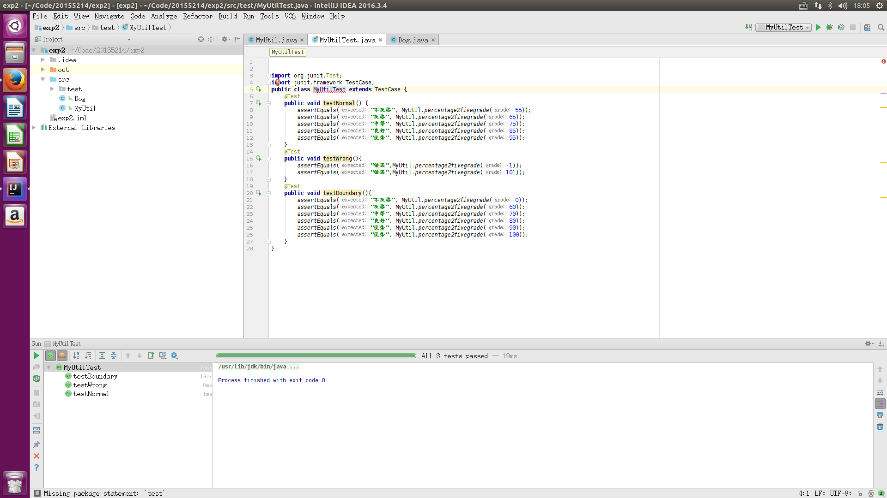The width and height of the screenshot is (887, 498).
Task: Restore layout icon in Run panel
Action: pyautogui.click(x=36, y=430)
